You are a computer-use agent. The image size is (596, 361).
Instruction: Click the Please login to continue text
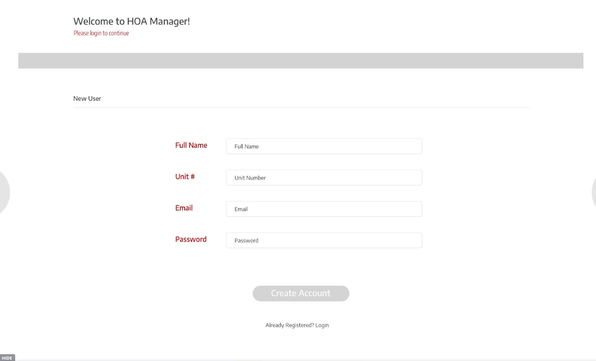coord(101,33)
